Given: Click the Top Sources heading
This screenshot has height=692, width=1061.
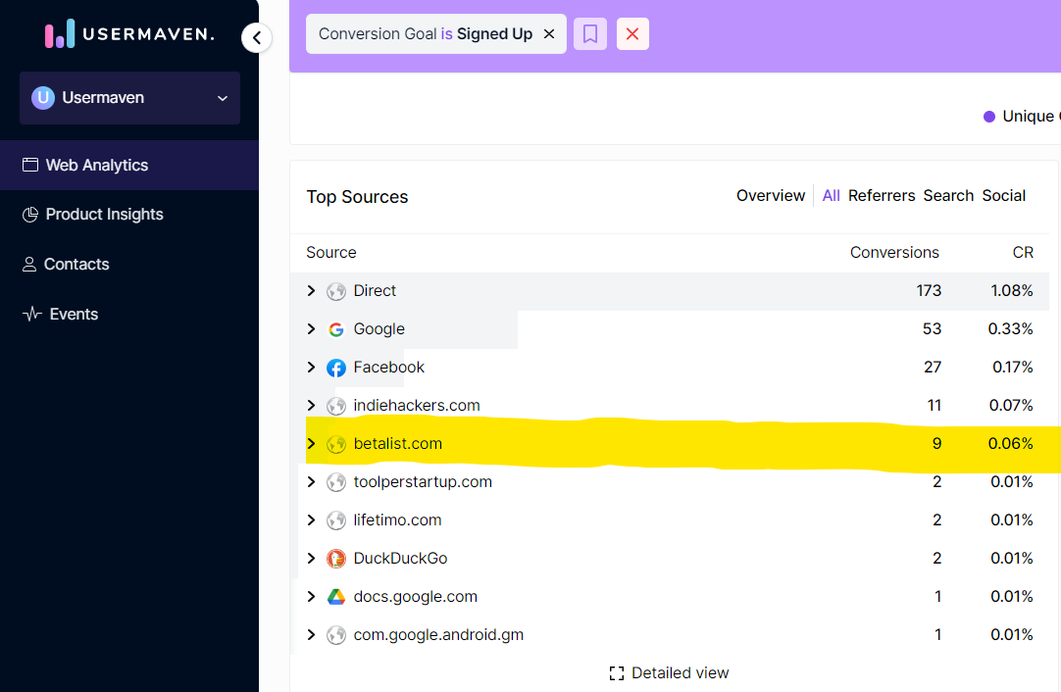Looking at the screenshot, I should pos(357,197).
